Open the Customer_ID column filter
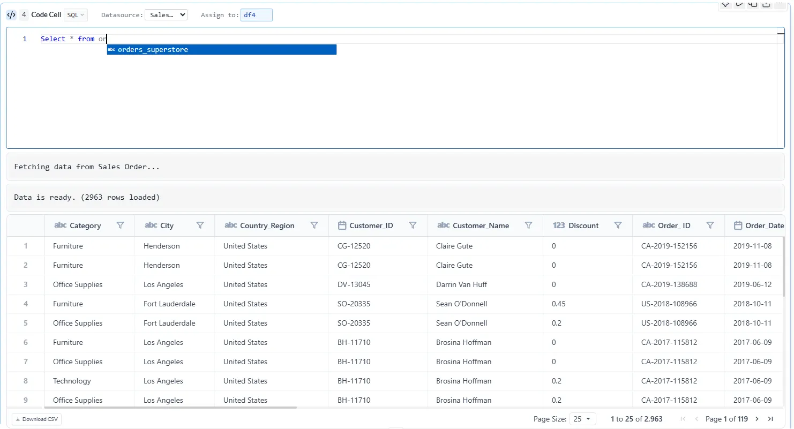This screenshot has width=794, height=429. [x=413, y=225]
